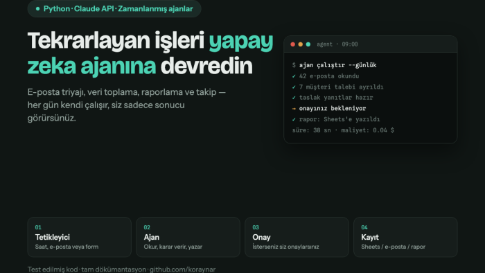485x273 pixels.
Task: Click the 'Okur, karar verir, yazar' description
Action: click(173, 247)
